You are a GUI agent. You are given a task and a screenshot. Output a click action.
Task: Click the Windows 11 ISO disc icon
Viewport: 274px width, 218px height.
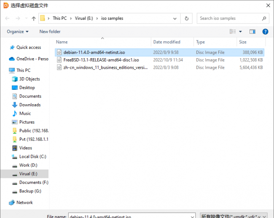point(59,67)
